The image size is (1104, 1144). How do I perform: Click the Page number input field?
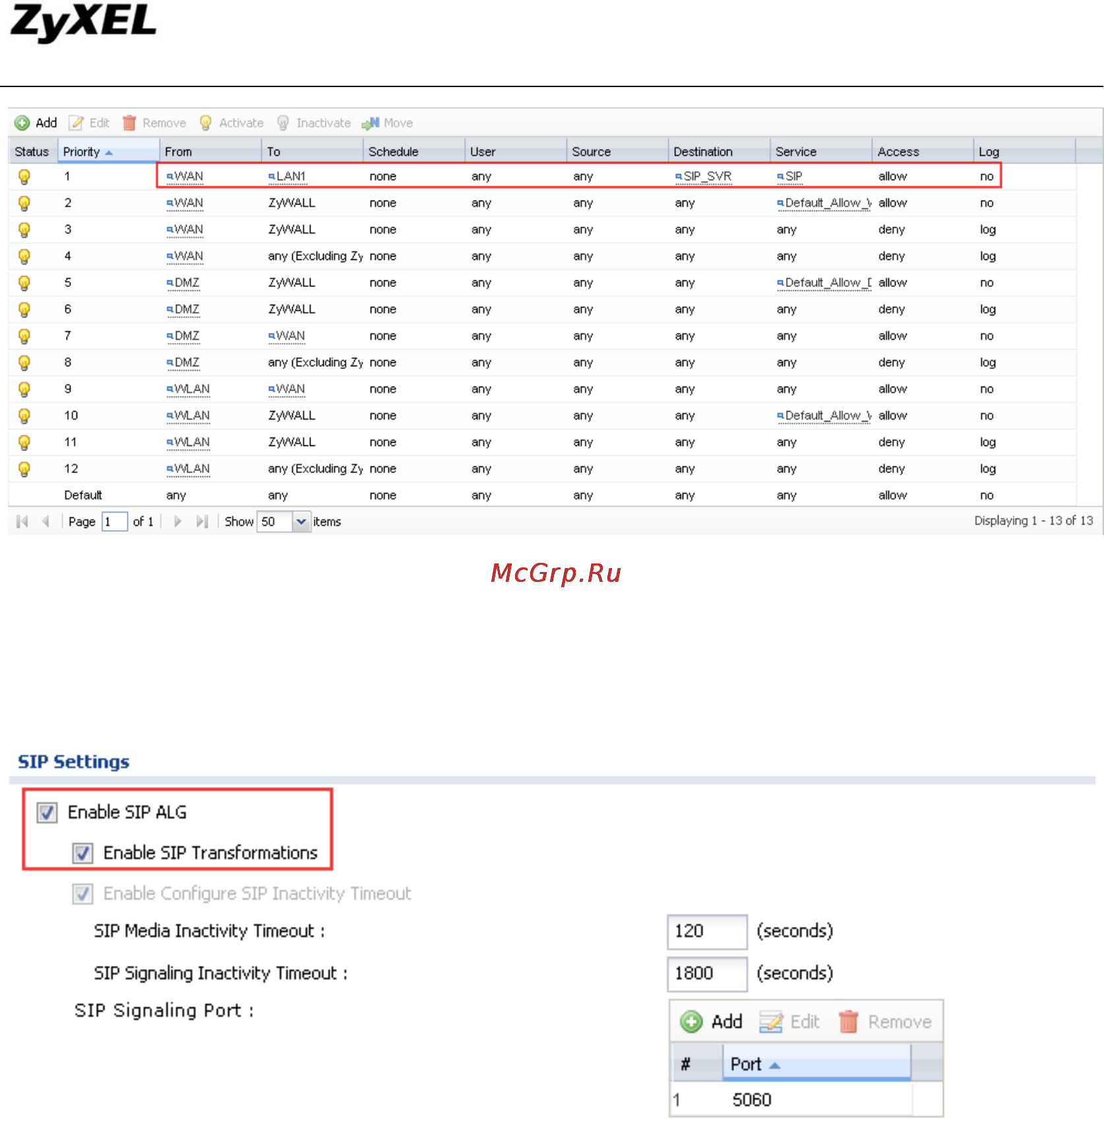115,521
